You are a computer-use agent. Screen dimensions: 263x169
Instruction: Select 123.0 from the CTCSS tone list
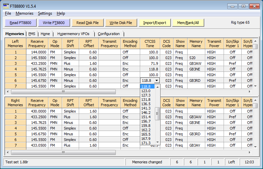[146, 91]
